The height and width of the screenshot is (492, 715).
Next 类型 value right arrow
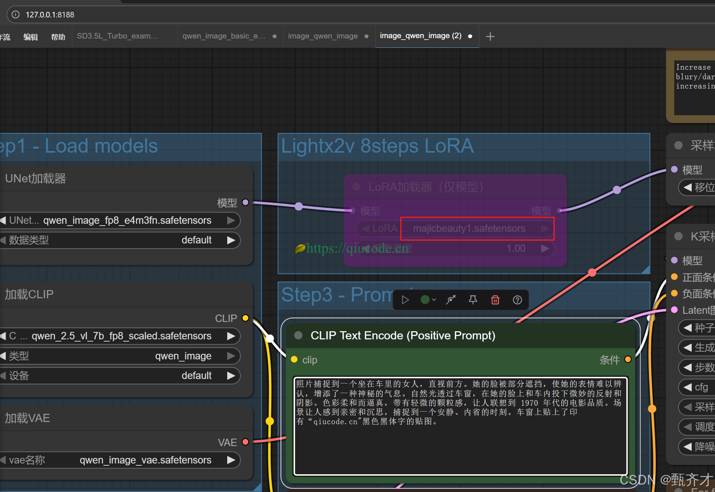(231, 356)
